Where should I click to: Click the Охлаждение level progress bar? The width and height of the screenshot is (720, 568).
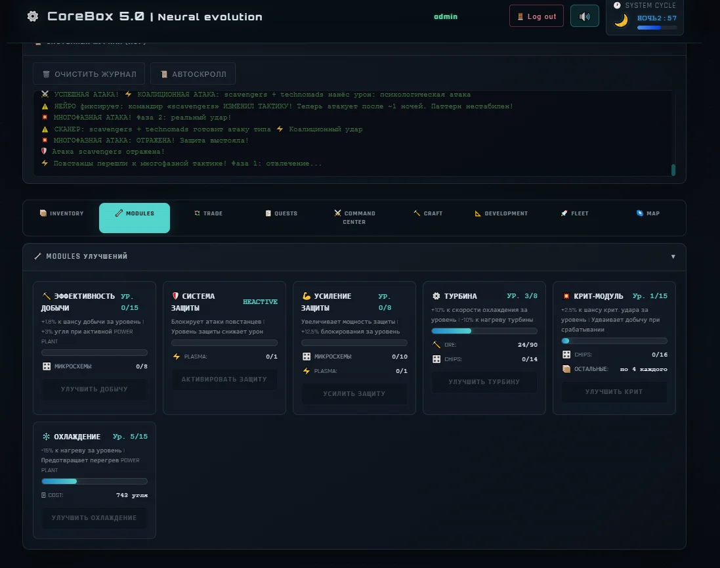coord(94,481)
